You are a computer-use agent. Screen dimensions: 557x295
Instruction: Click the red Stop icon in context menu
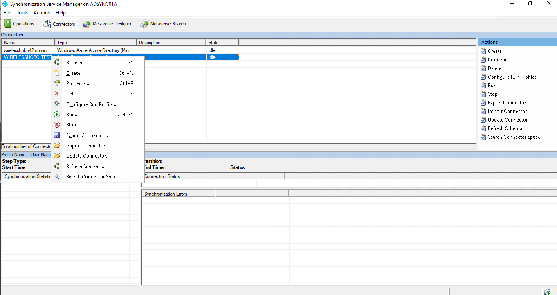(57, 125)
